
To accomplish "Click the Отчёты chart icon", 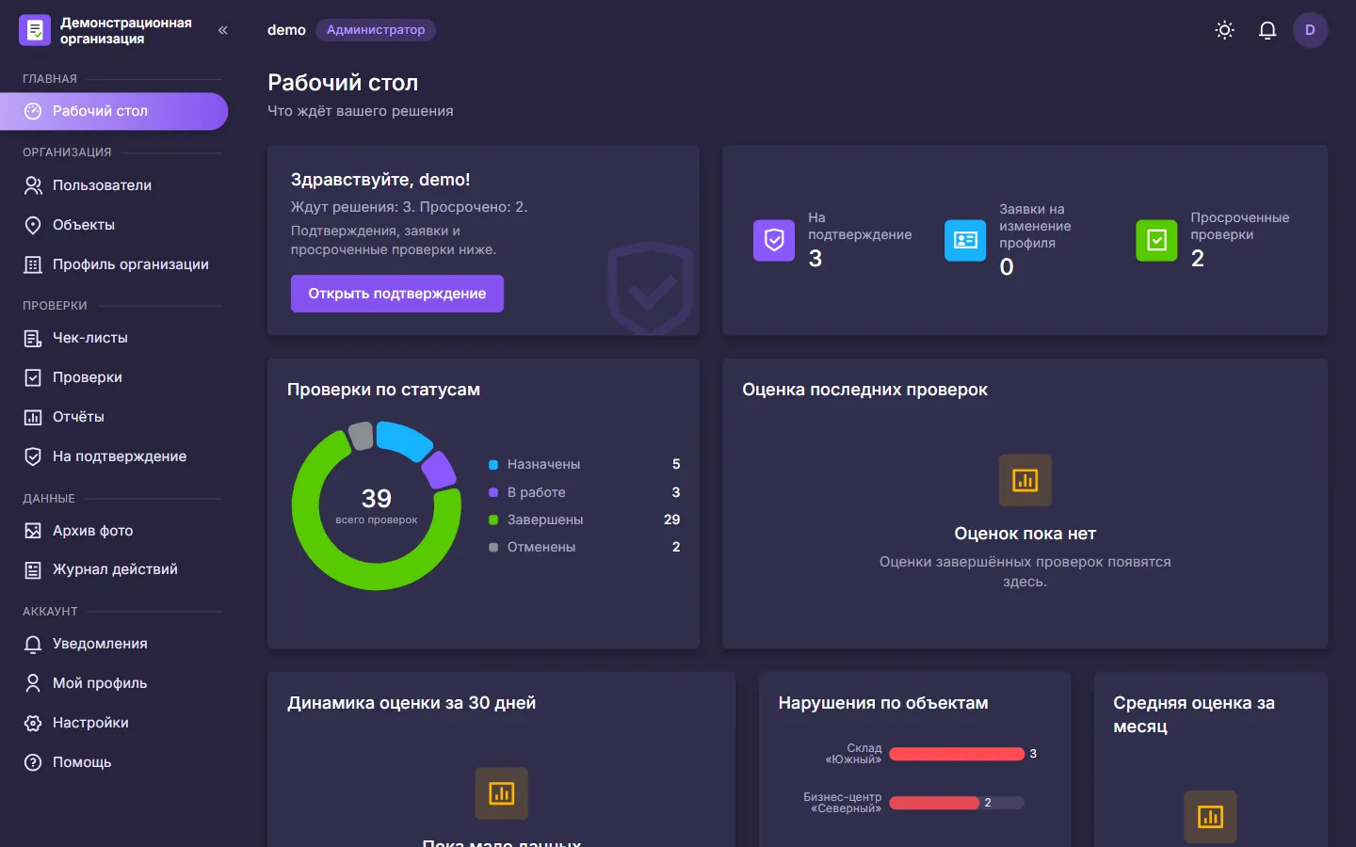I will point(33,417).
